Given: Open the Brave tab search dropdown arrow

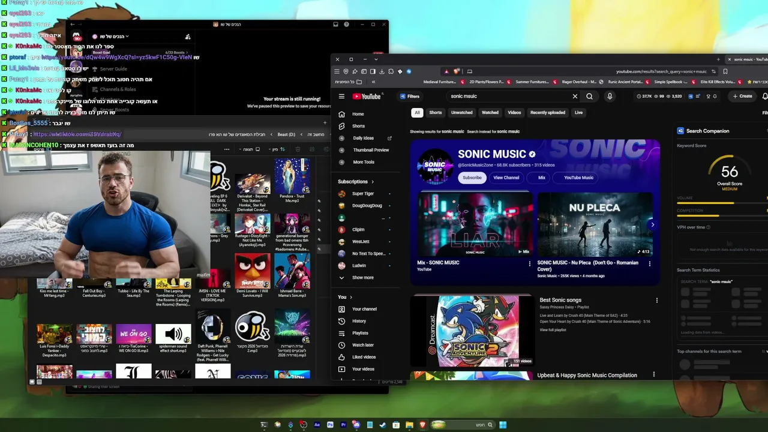Looking at the screenshot, I should pyautogui.click(x=376, y=59).
